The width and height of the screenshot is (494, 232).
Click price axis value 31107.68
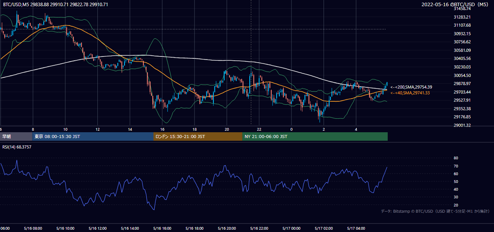pyautogui.click(x=462, y=25)
